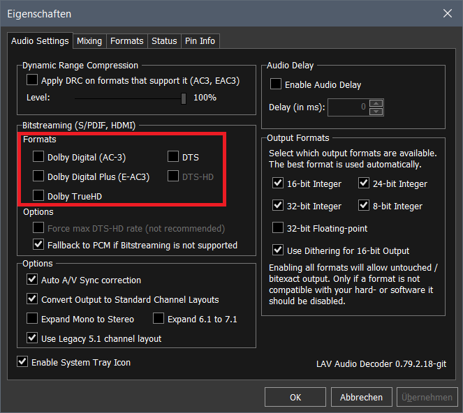Click the Übernehmen apply button
The image size is (463, 413).
click(427, 397)
